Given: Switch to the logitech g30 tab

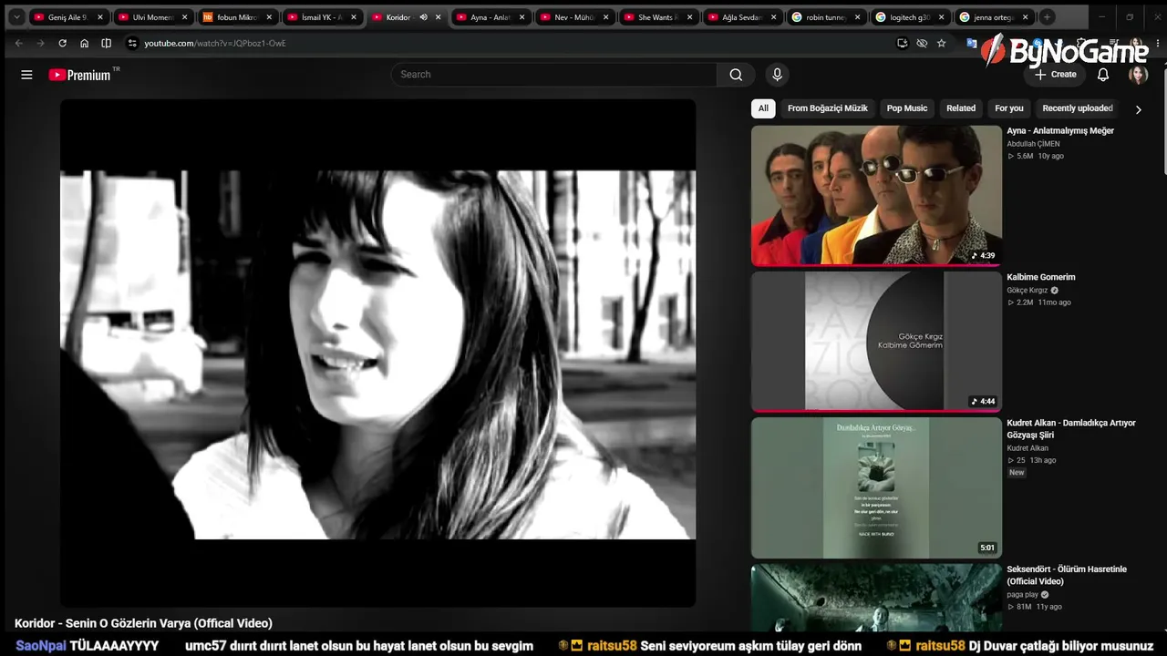Looking at the screenshot, I should (x=909, y=17).
